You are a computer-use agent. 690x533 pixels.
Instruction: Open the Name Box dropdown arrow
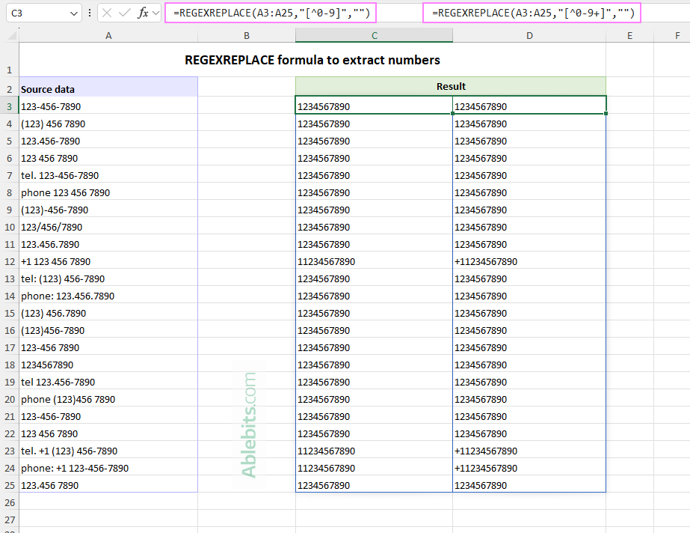tap(73, 13)
